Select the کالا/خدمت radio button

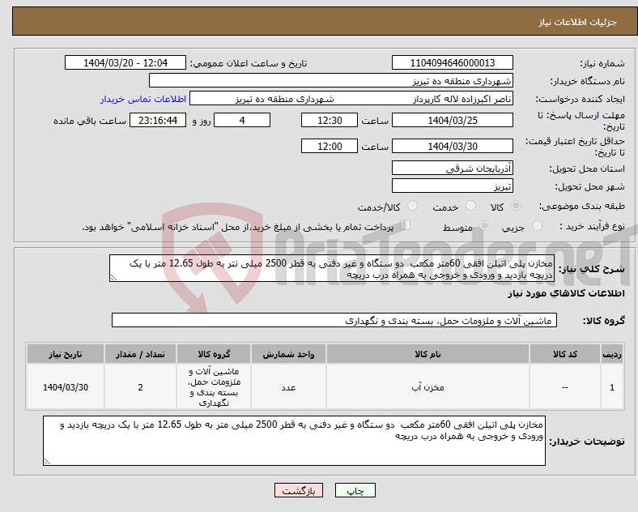click(413, 206)
